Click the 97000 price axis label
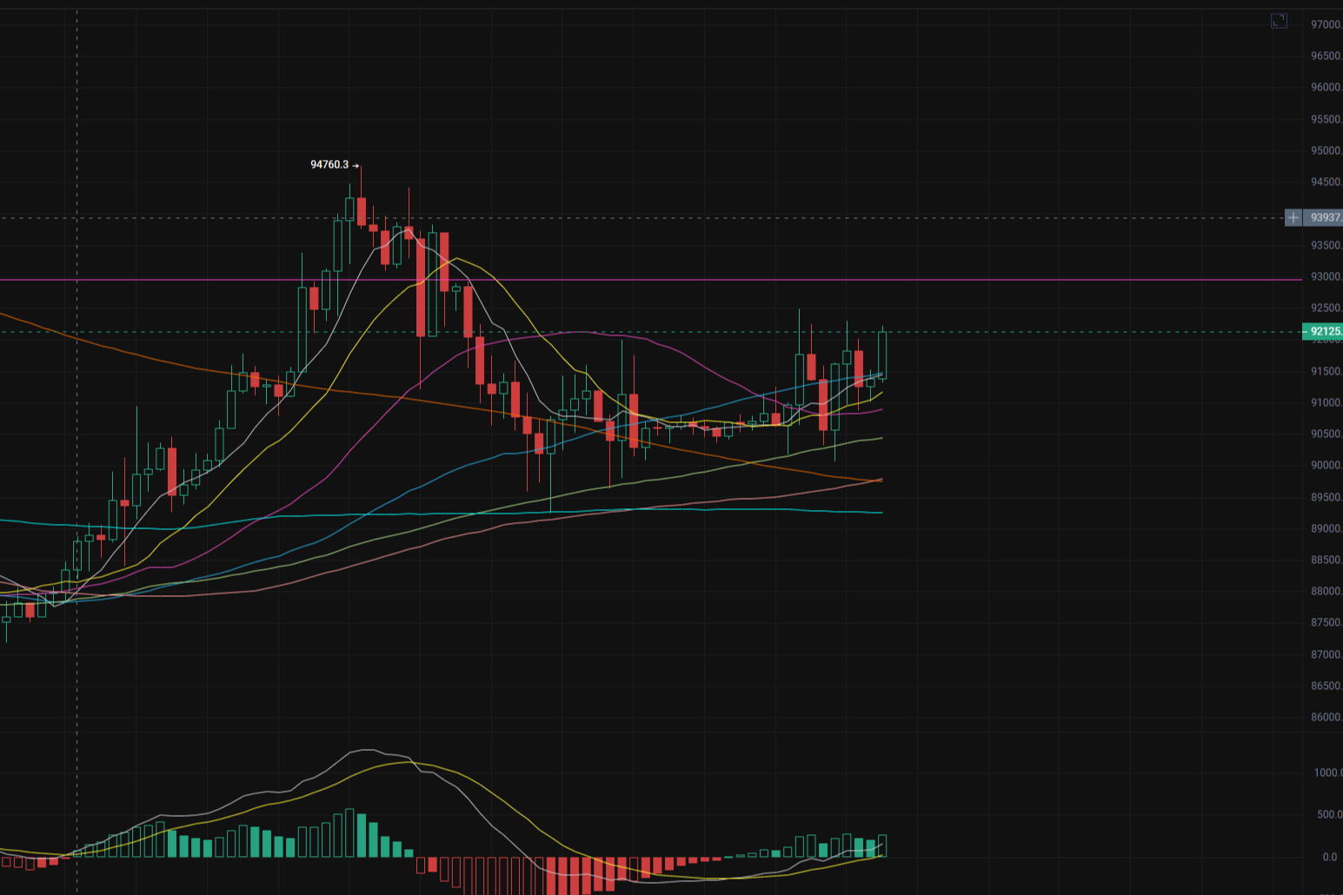 (x=1325, y=24)
